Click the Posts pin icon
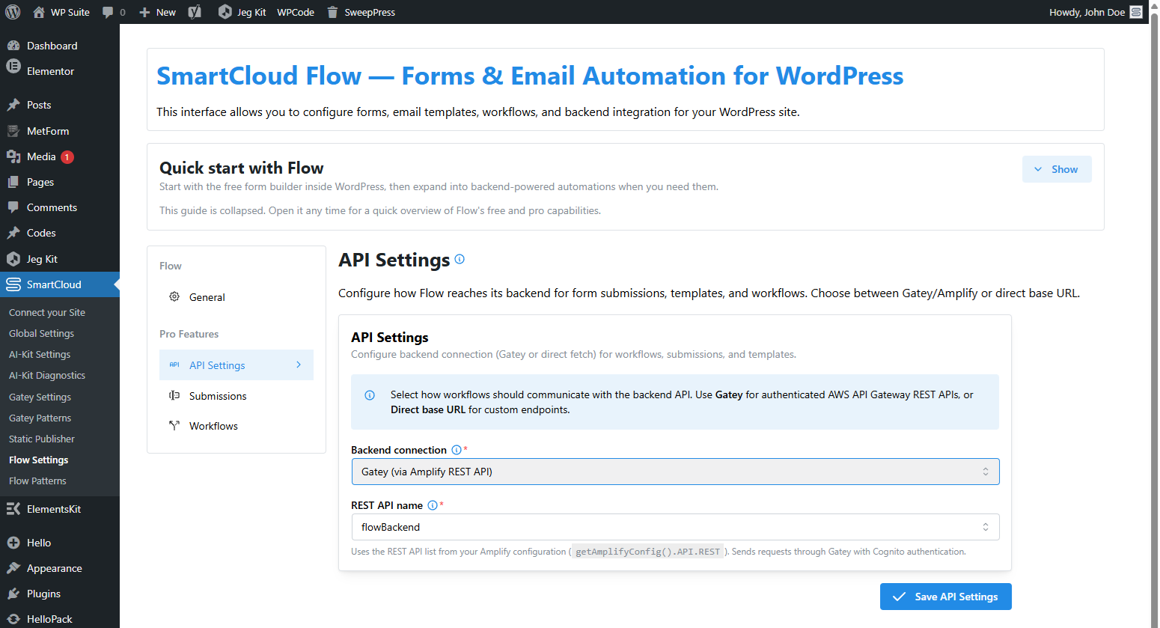 point(13,105)
